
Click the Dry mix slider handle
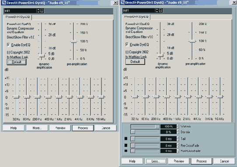pyautogui.click(x=133, y=132)
